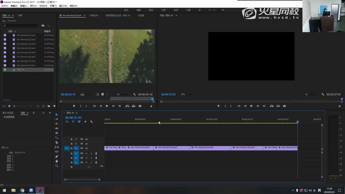
Task: Open the 序列(S) menu
Action: click(33, 6)
